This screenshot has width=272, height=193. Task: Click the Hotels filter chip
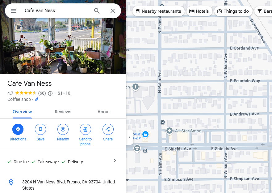(x=199, y=11)
